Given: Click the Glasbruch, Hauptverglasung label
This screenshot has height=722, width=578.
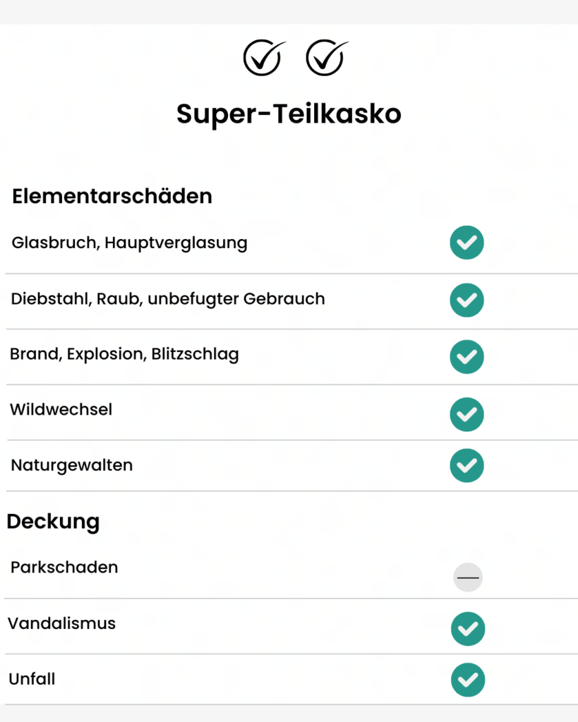Looking at the screenshot, I should (130, 243).
